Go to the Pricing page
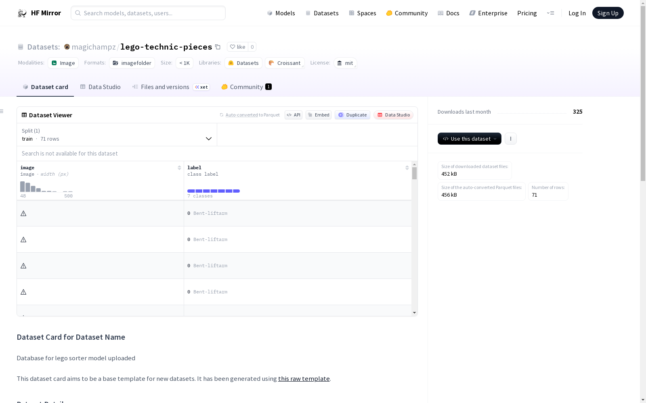646x403 pixels. click(x=527, y=13)
